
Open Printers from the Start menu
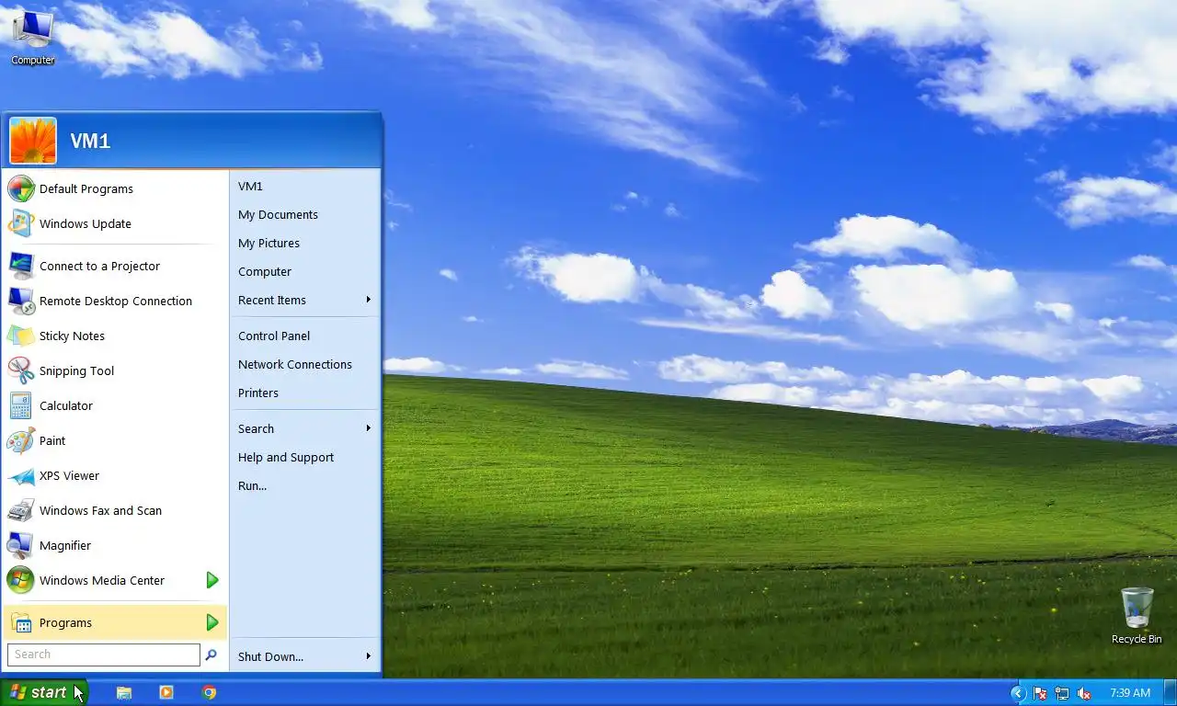(304, 393)
